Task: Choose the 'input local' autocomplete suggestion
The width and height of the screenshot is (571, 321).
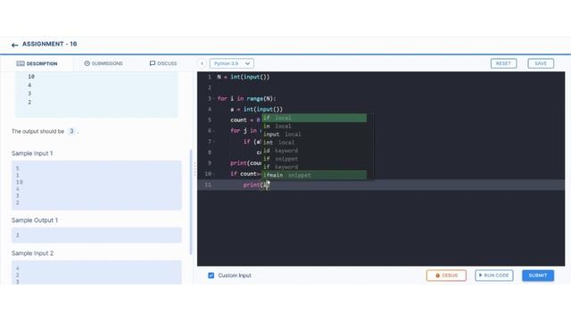Action: [x=314, y=135]
